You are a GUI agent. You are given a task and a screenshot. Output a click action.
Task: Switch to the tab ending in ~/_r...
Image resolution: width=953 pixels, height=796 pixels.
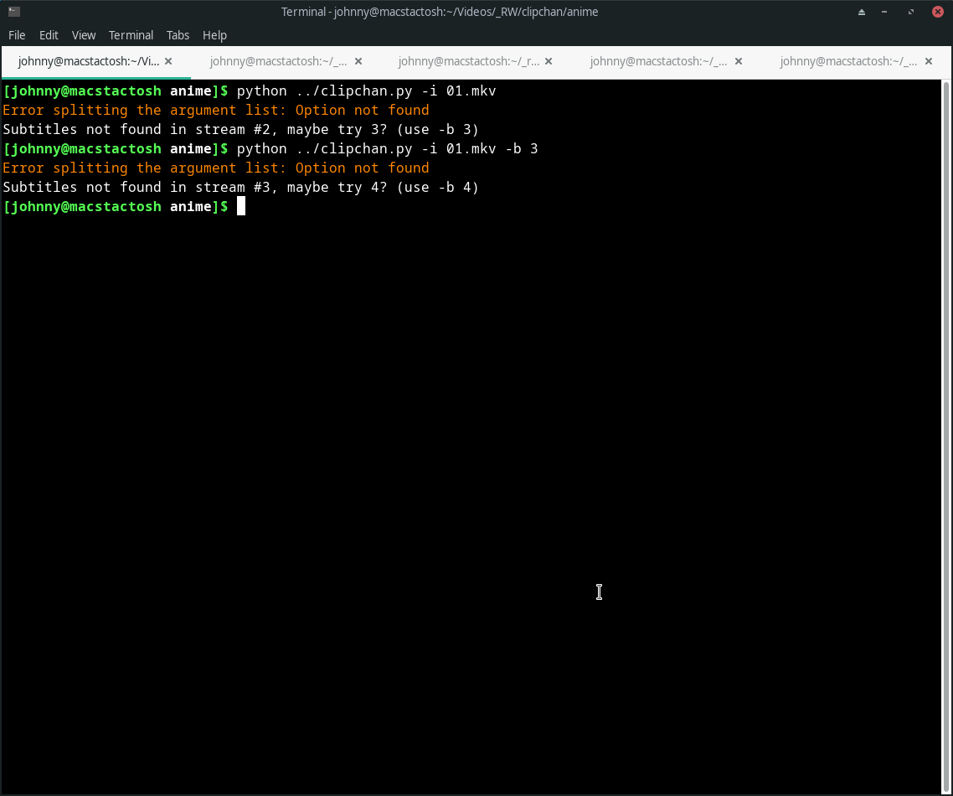point(469,61)
